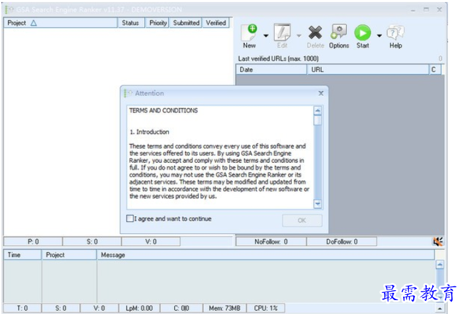This screenshot has height=314, width=462.
Task: Open the Options settings icon
Action: 338,32
